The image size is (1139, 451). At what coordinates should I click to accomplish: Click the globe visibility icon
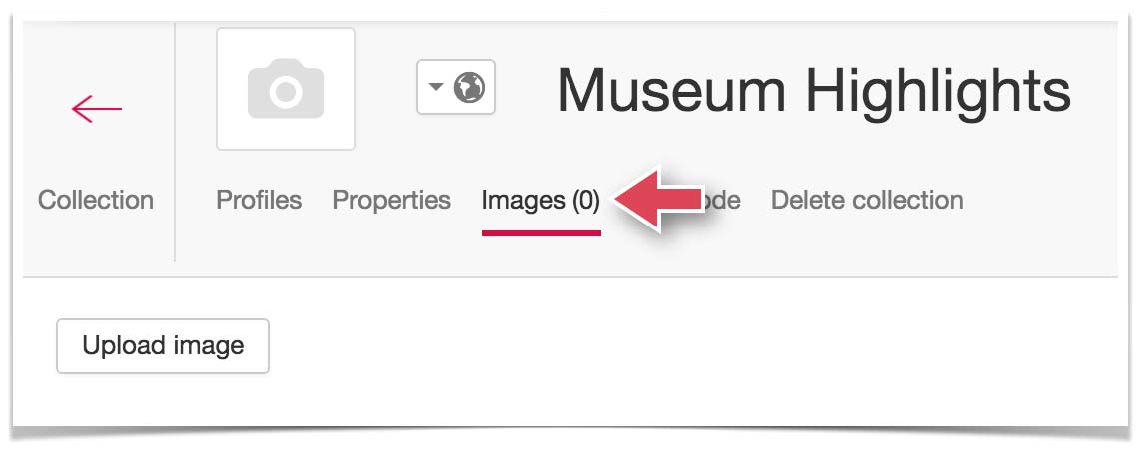(x=469, y=88)
